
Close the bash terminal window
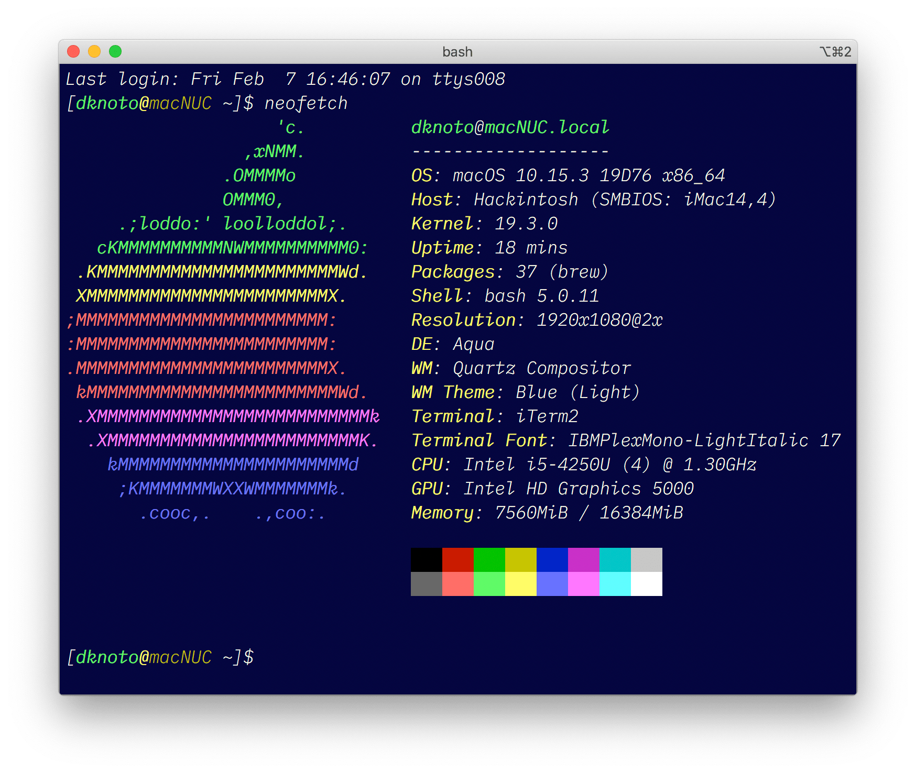pyautogui.click(x=73, y=51)
